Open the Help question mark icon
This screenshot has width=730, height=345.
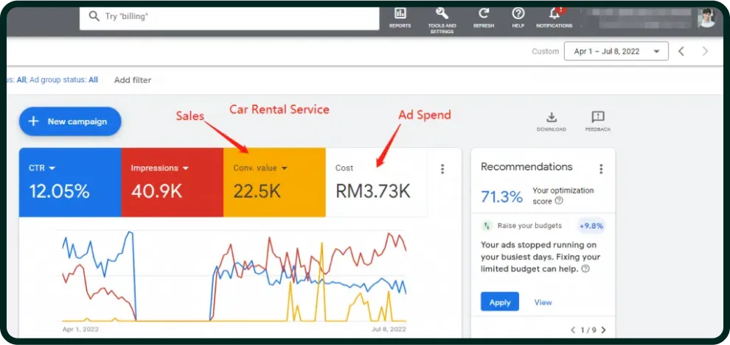click(x=518, y=13)
